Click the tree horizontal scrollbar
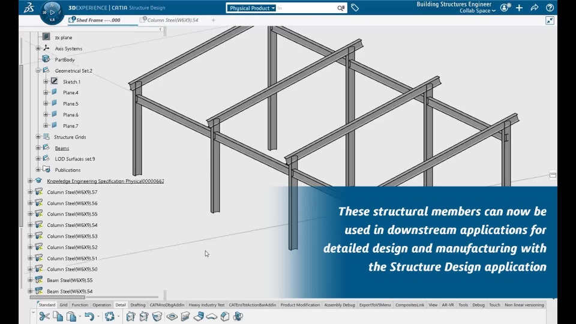This screenshot has width=576, height=324. coord(58,297)
